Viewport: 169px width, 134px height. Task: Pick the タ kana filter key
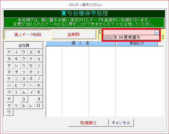(x=9, y=72)
